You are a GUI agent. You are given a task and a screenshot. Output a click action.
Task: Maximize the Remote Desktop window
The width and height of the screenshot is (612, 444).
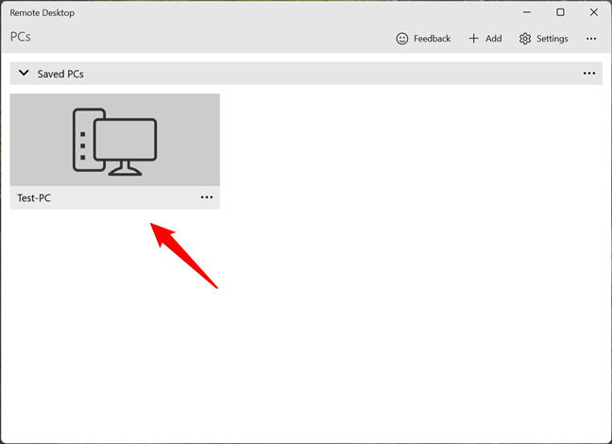[x=560, y=12]
